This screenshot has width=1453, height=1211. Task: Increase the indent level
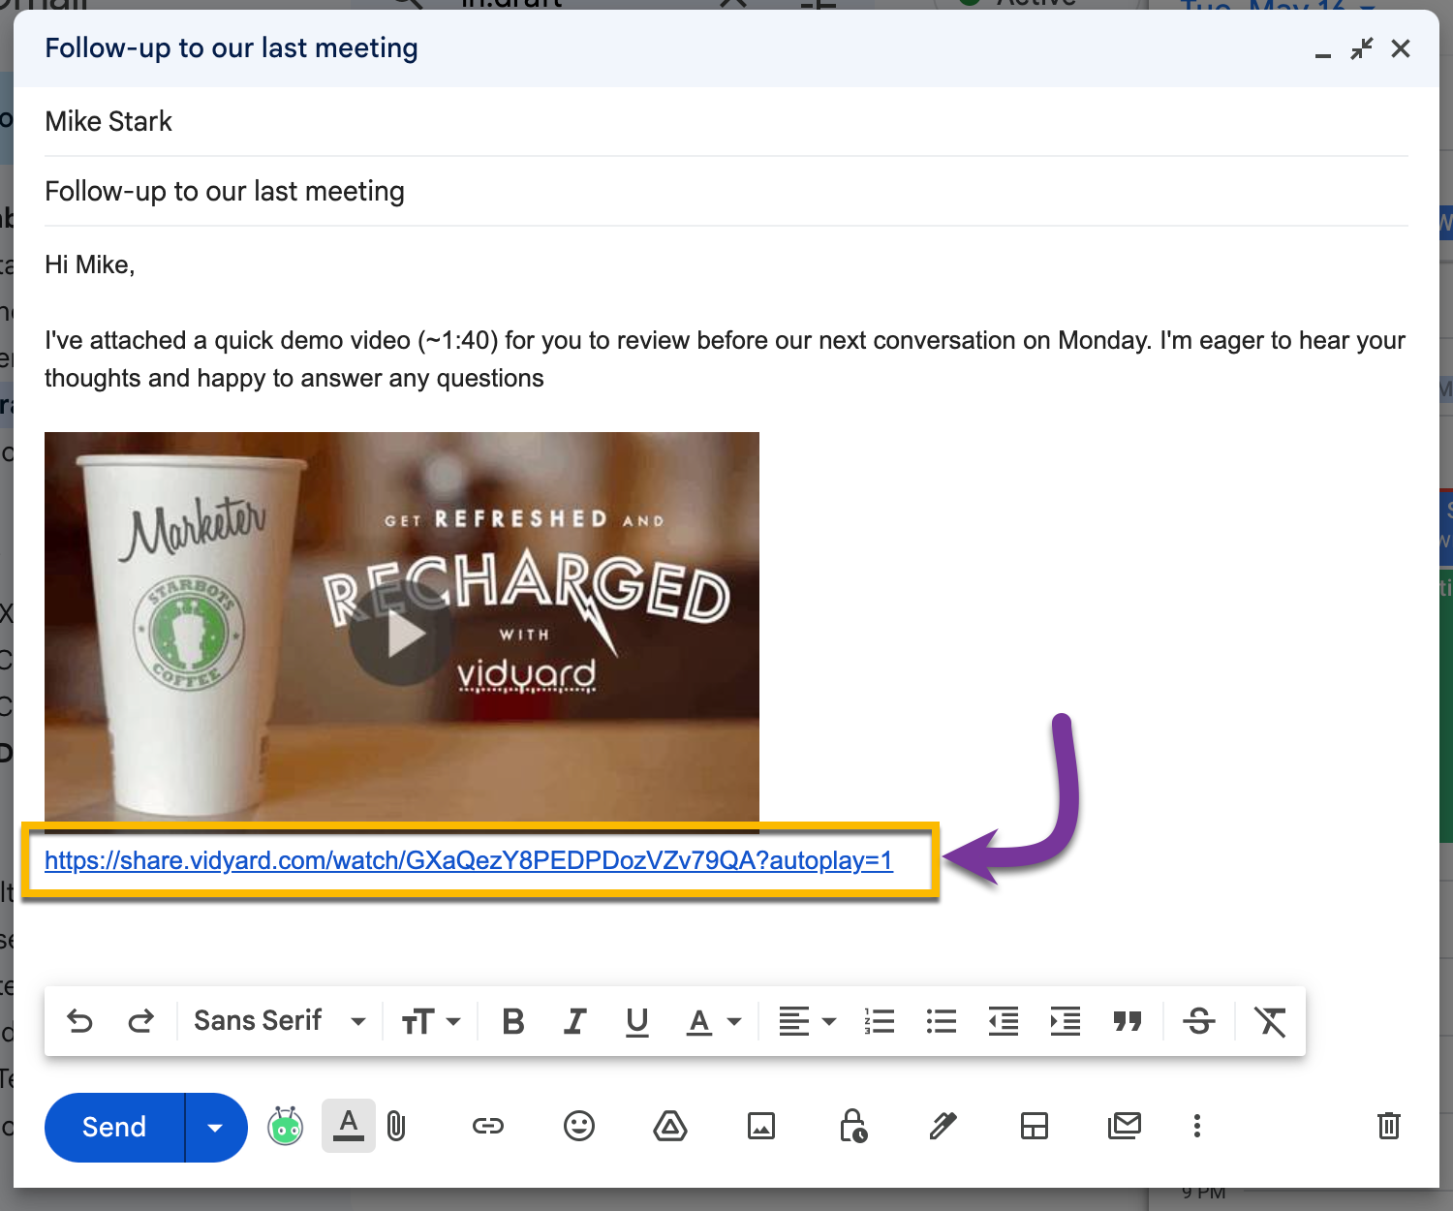point(1066,1021)
